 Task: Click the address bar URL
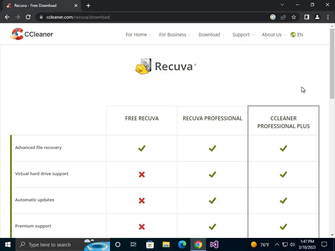coord(78,17)
